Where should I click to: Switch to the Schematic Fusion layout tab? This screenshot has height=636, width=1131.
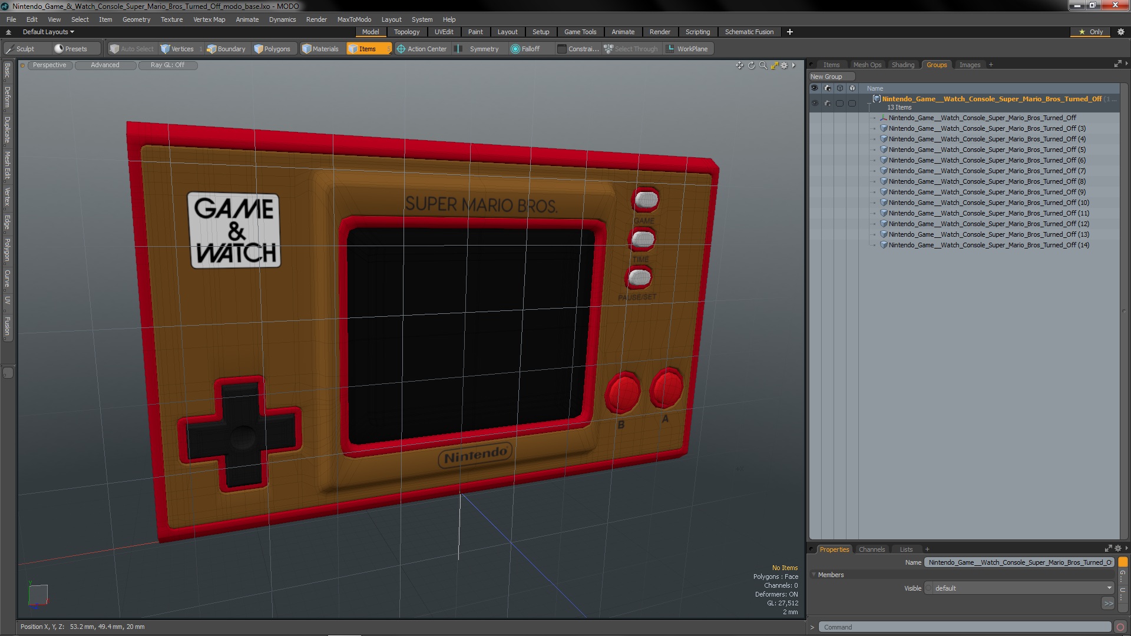749,32
